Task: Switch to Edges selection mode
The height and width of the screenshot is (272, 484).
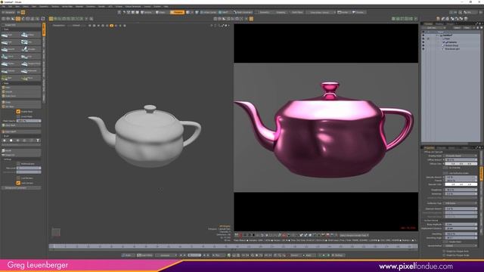Action: point(161,12)
